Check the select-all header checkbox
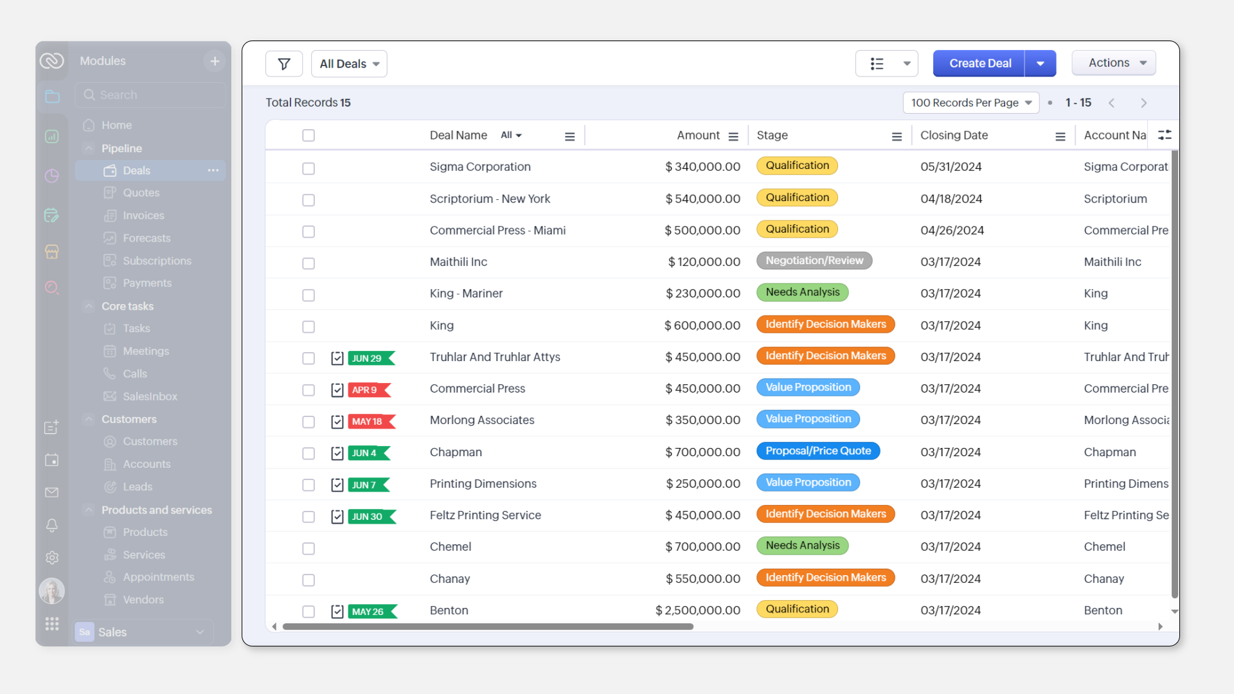 [308, 136]
